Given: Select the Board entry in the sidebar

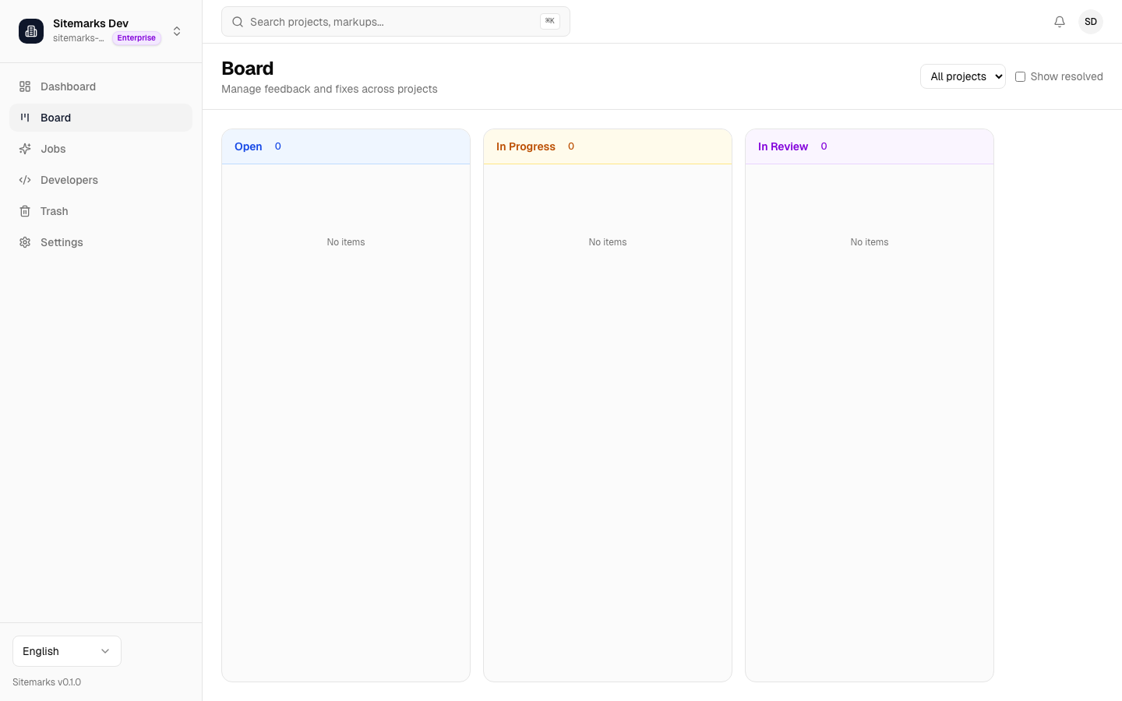Looking at the screenshot, I should click(55, 118).
